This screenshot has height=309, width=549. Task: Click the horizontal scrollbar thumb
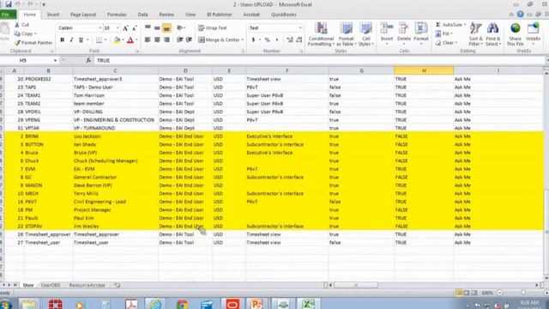[x=356, y=286]
